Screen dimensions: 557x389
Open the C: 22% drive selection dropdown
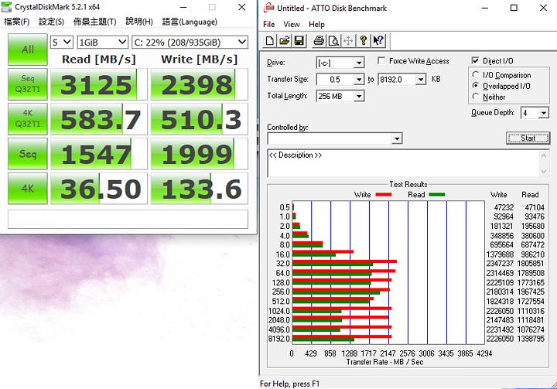190,43
